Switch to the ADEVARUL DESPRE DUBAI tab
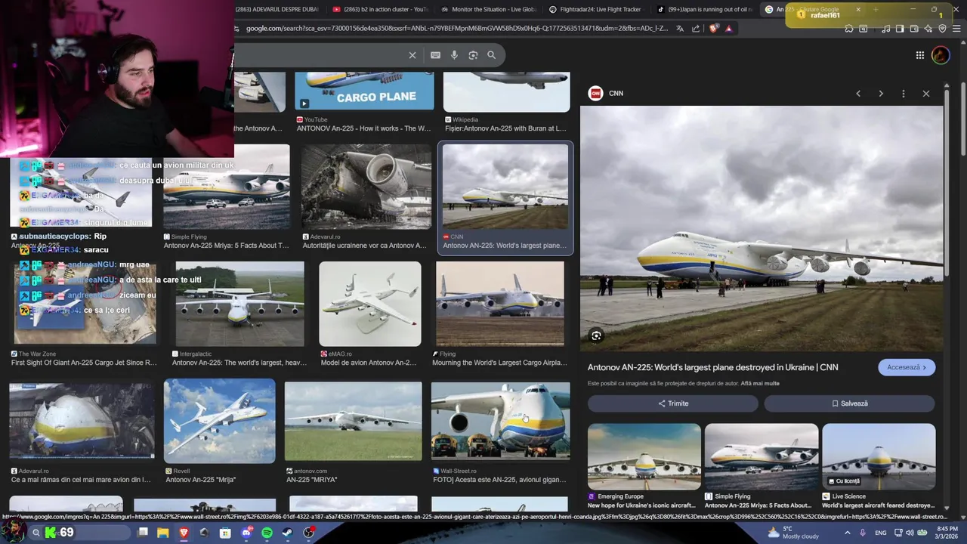 tap(277, 9)
